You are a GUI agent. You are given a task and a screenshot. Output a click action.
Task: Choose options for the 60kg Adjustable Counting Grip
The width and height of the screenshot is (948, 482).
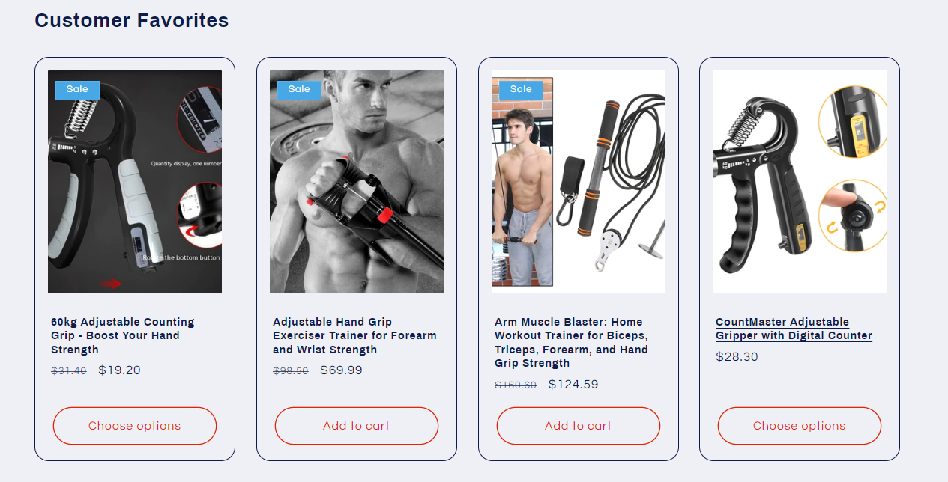click(135, 426)
